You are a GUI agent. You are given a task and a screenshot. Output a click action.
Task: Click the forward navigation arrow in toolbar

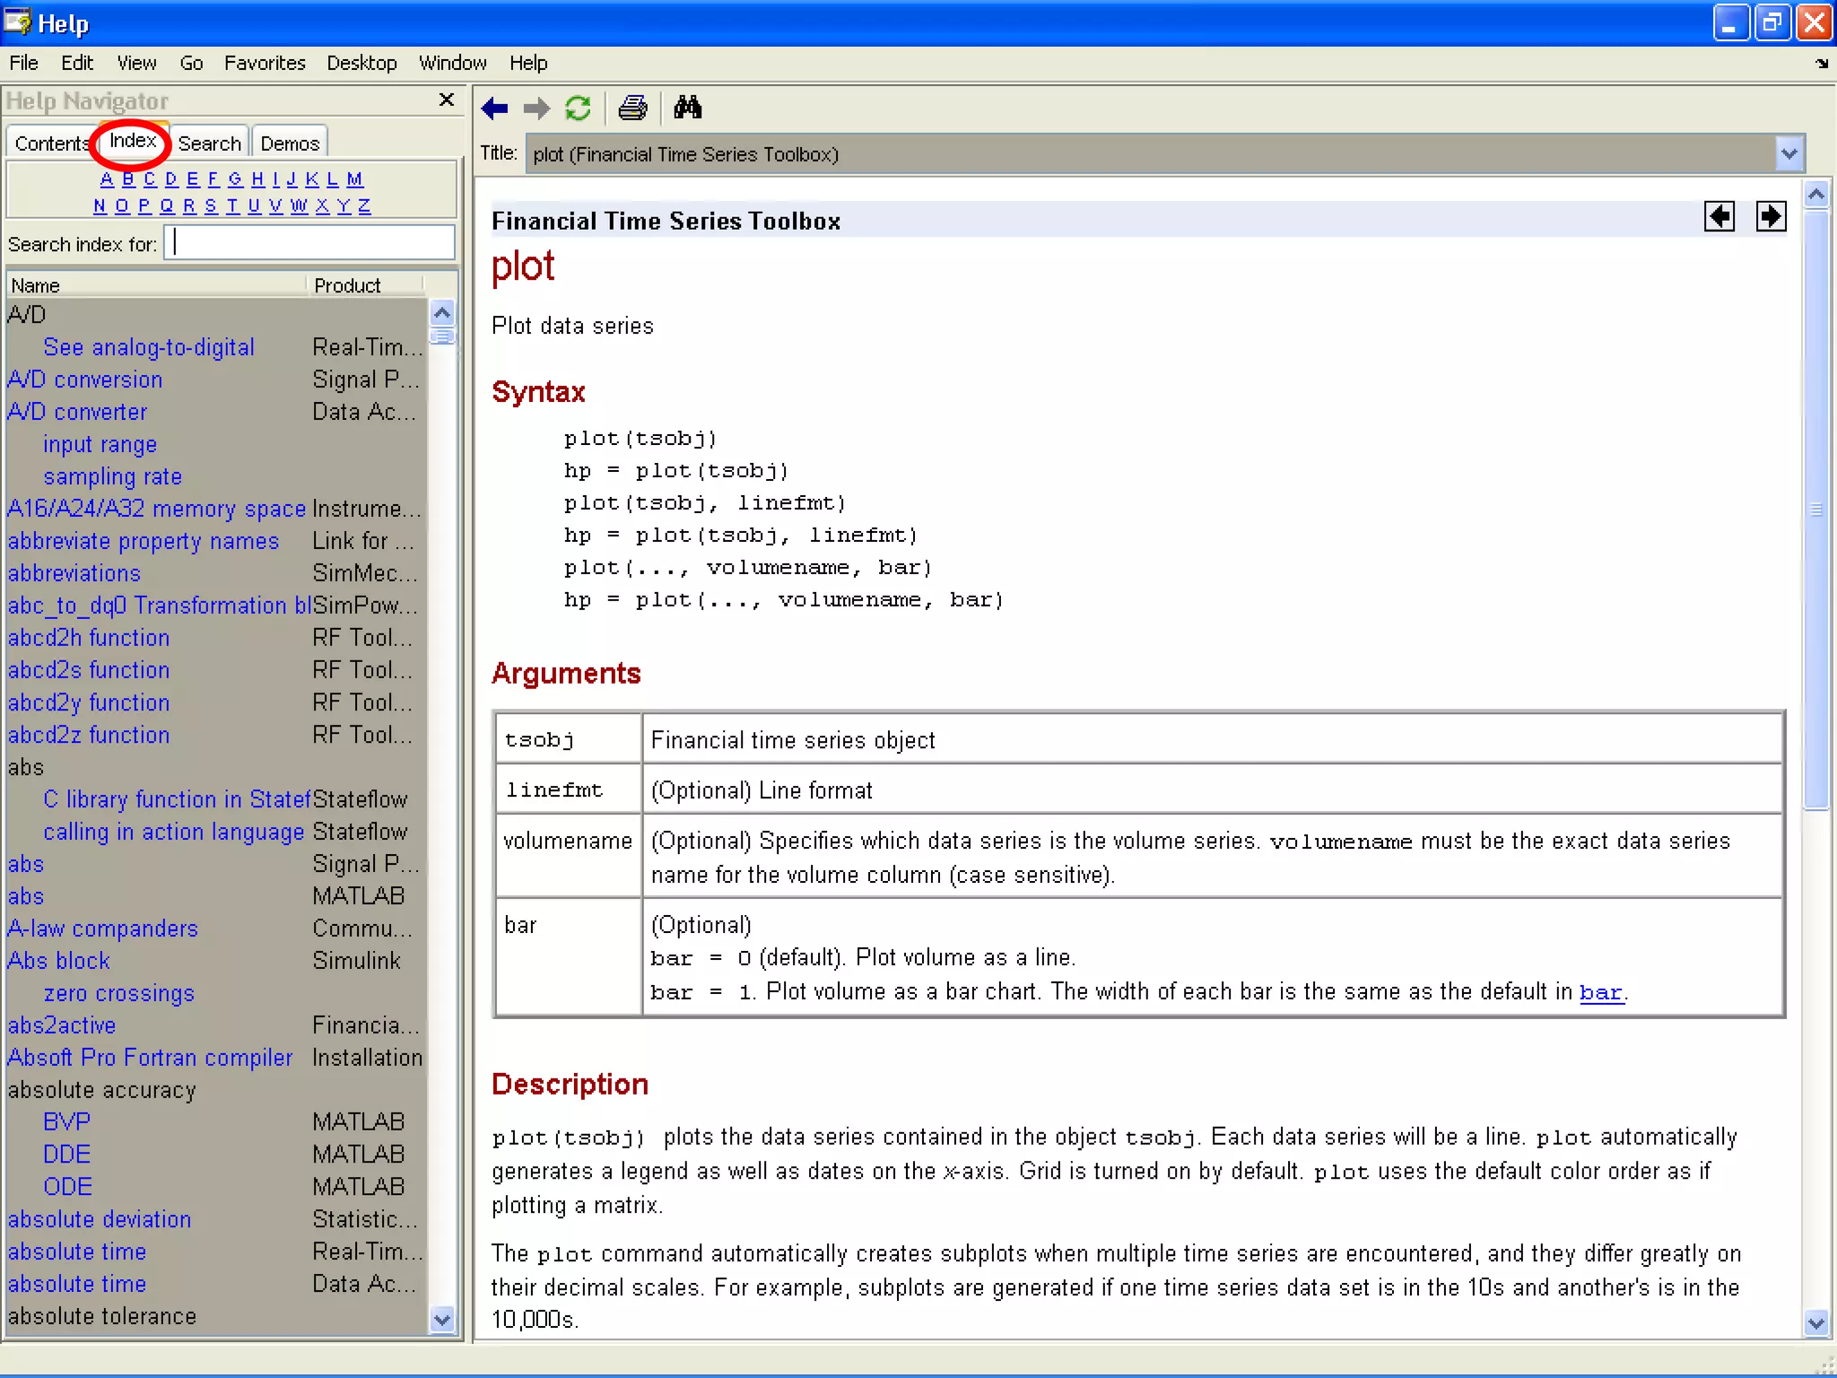(x=536, y=109)
